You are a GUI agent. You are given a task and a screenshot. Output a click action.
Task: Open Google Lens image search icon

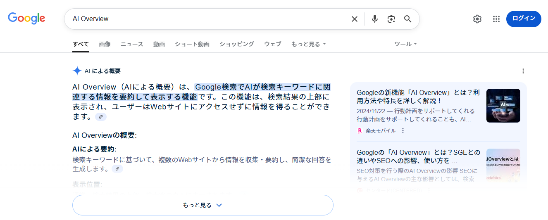[x=391, y=19]
